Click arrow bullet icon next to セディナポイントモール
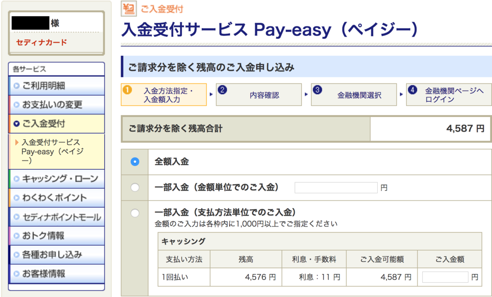The height and width of the screenshot is (297, 492). (17, 217)
